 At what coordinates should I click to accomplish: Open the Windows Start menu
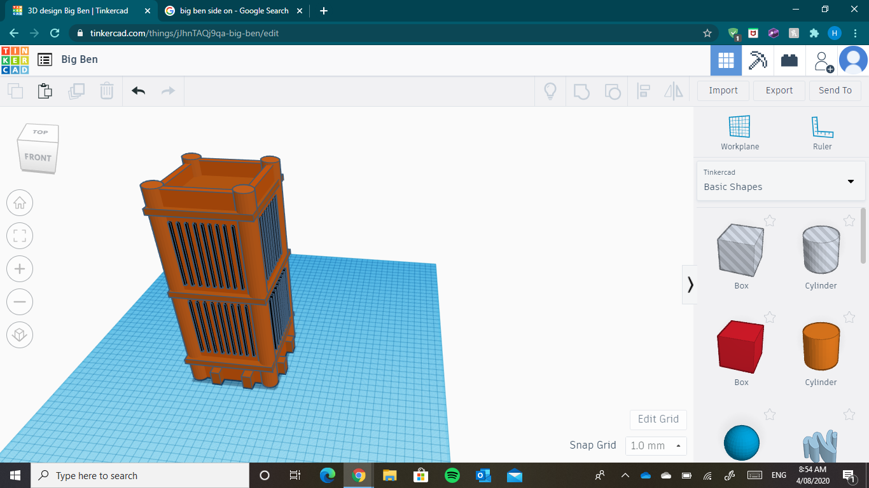click(15, 475)
